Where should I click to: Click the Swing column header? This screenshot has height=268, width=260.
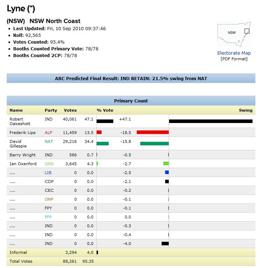point(245,110)
